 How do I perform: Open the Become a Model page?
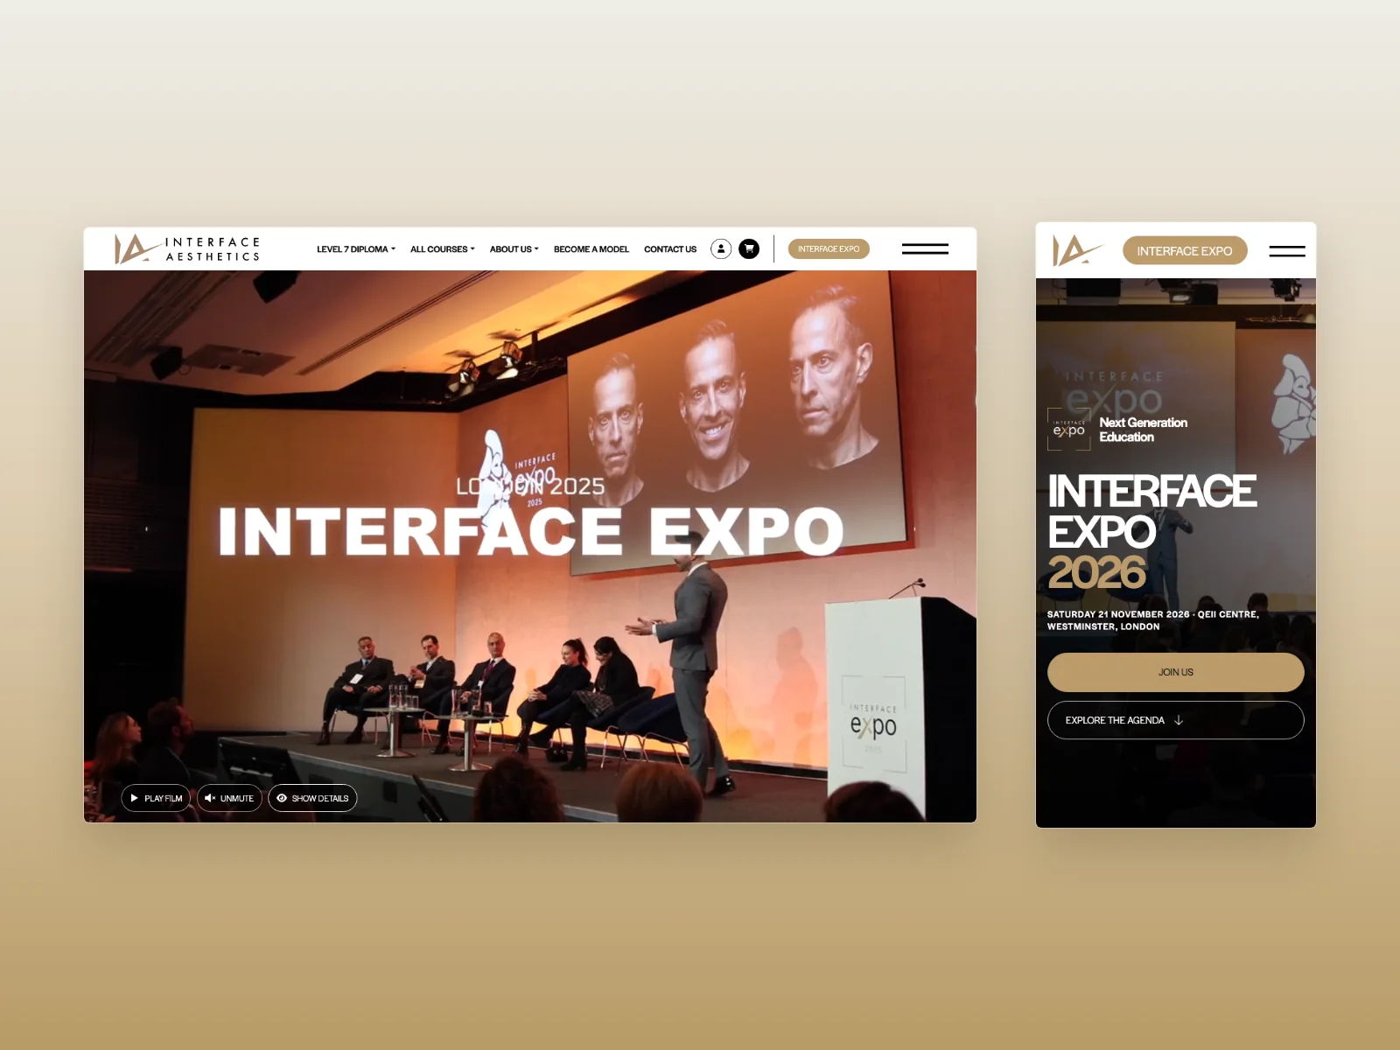coord(591,249)
